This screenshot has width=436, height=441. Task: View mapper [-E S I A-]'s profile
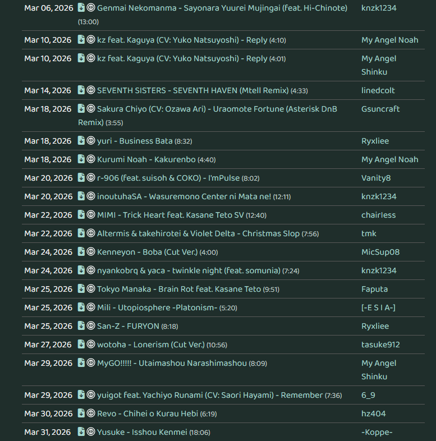378,307
